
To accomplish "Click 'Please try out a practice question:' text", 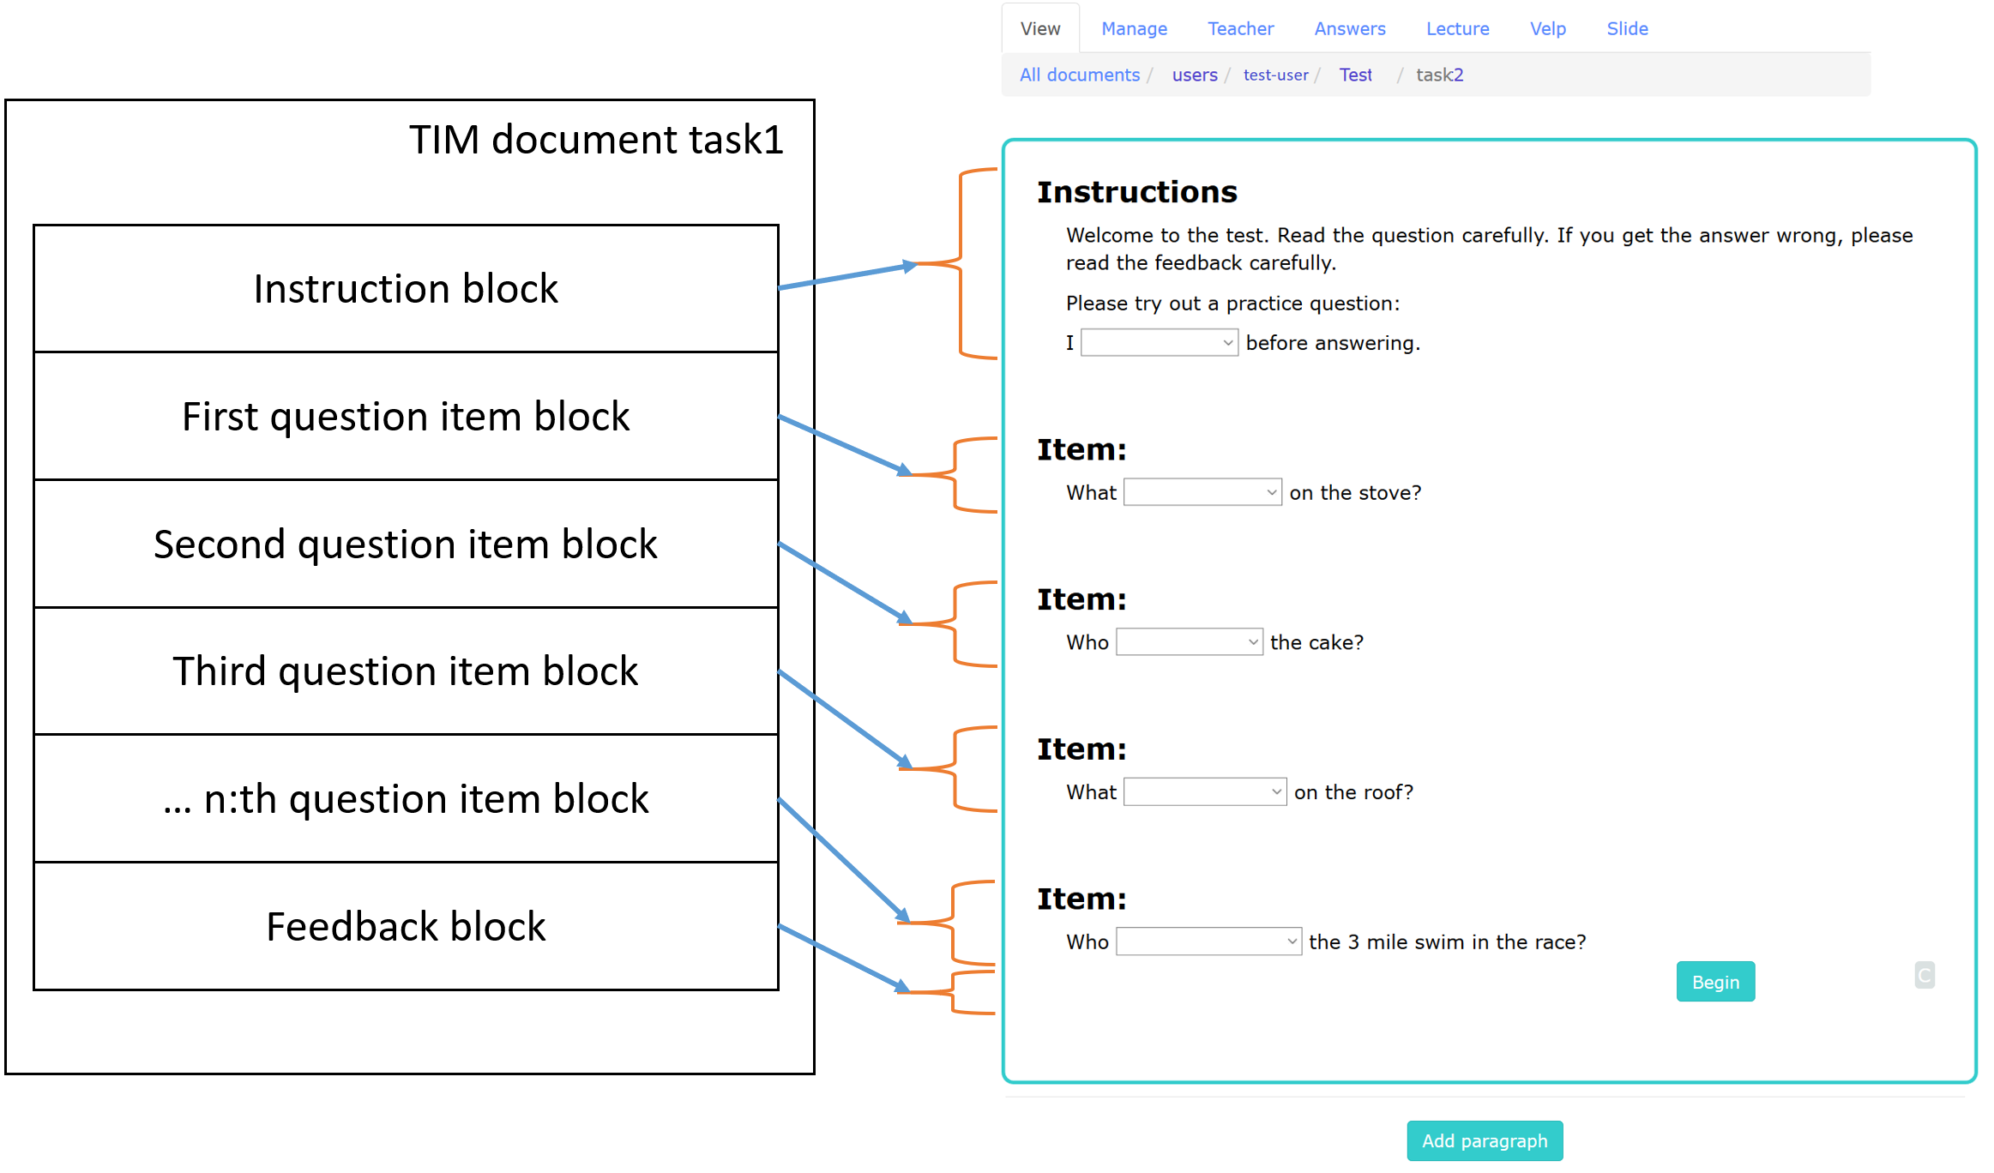I will [x=1232, y=304].
